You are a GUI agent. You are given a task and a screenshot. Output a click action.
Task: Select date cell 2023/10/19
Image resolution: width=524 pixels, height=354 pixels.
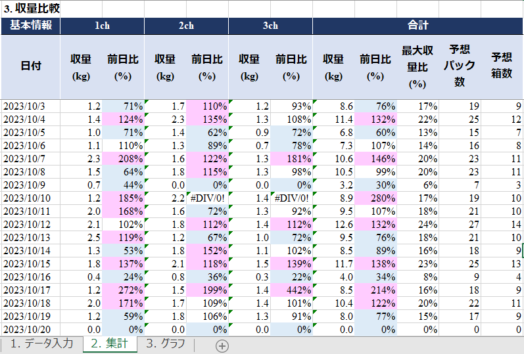(x=31, y=317)
